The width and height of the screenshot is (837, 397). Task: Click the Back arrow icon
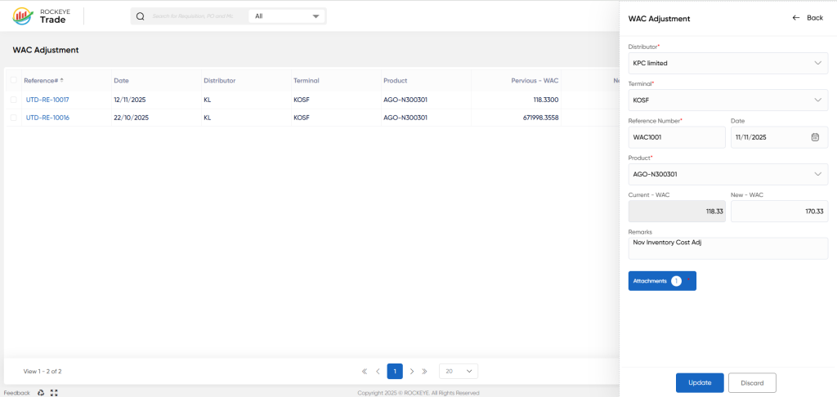pos(796,18)
